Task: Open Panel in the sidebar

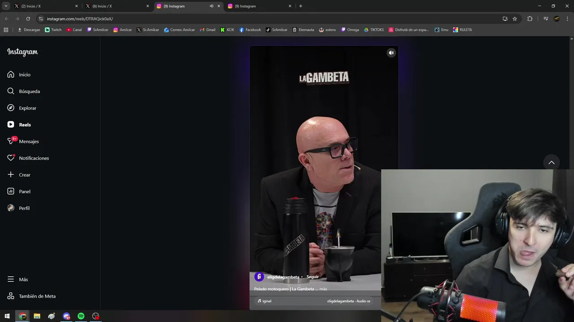Action: pos(19,191)
